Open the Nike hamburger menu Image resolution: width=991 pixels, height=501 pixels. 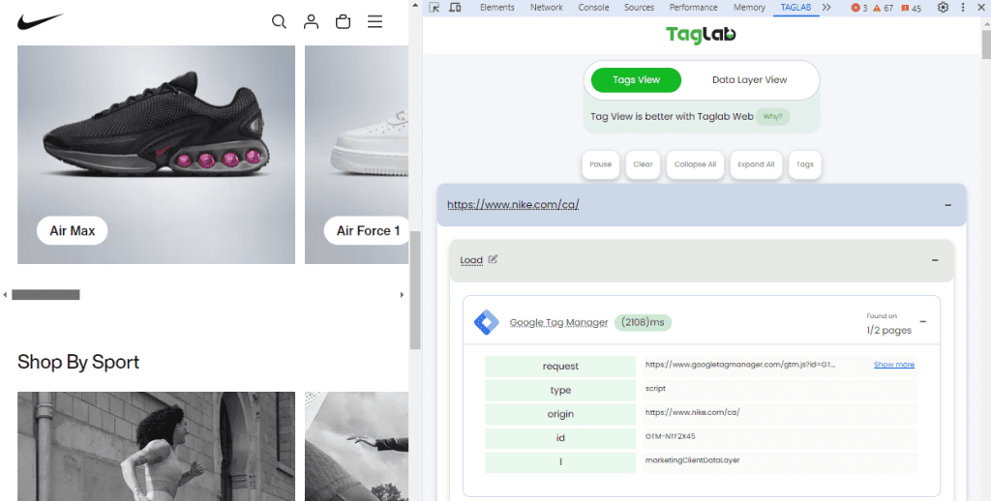click(375, 21)
